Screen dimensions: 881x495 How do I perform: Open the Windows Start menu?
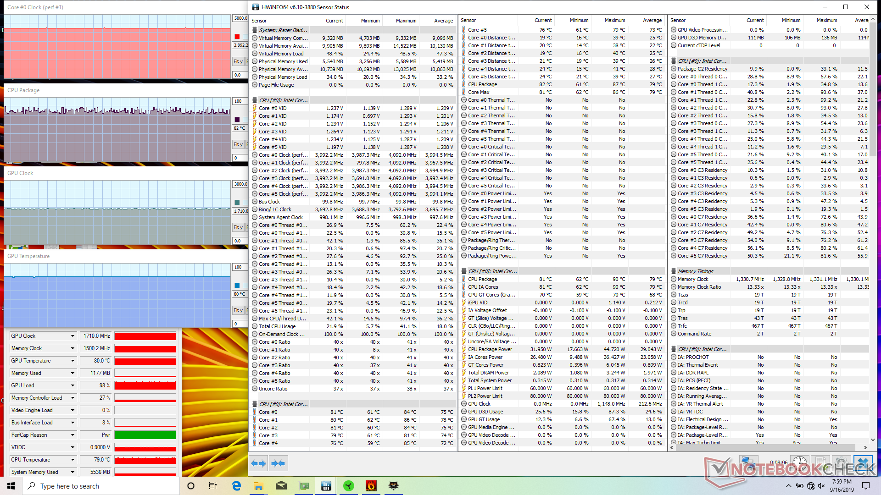(x=11, y=486)
